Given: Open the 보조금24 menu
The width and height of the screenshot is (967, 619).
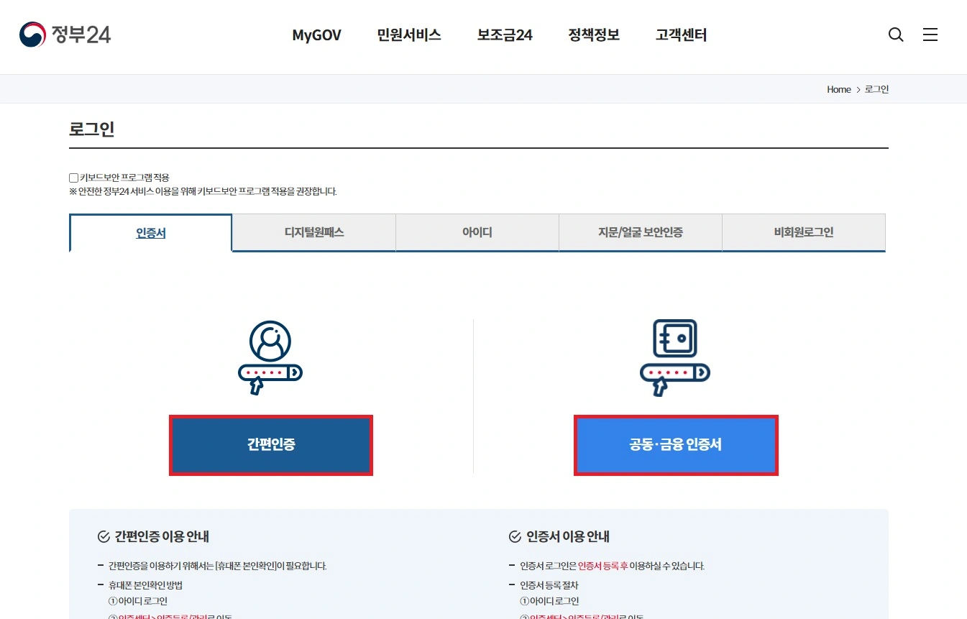Looking at the screenshot, I should point(504,35).
